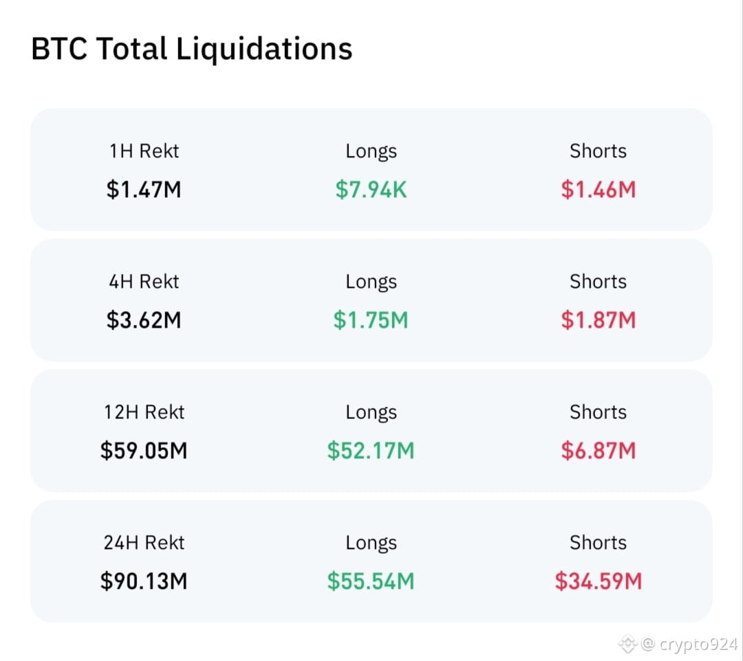Screen dimensions: 743x661
Task: Select the $3.62M four-hour total
Action: point(144,320)
